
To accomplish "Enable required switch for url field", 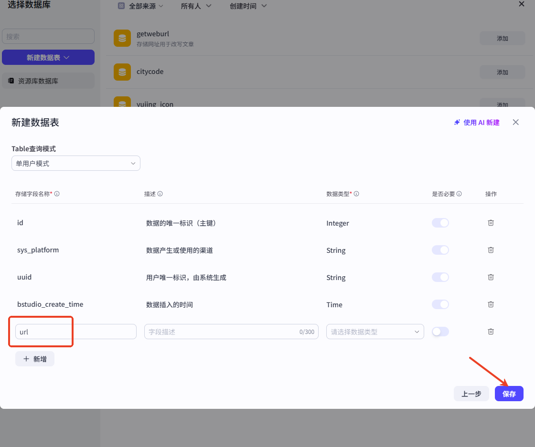I will (x=440, y=332).
